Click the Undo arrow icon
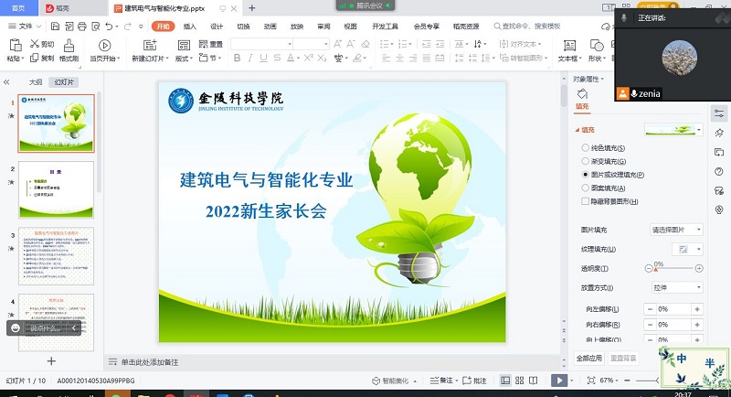Screen dimensions: 731x397 pos(109,27)
